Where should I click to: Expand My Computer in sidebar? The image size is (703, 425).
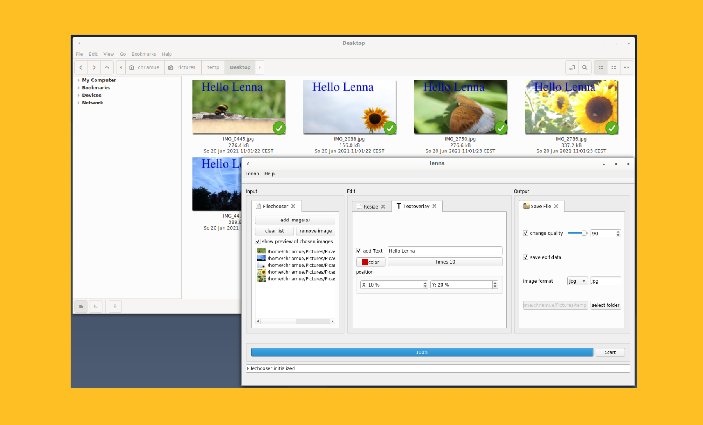click(79, 80)
